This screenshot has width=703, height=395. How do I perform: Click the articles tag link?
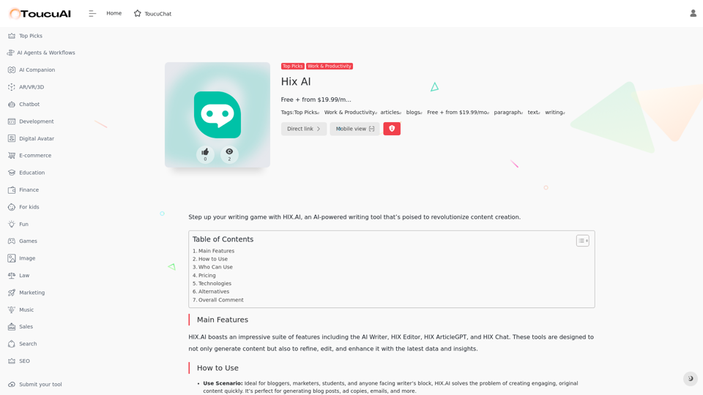[x=391, y=113]
